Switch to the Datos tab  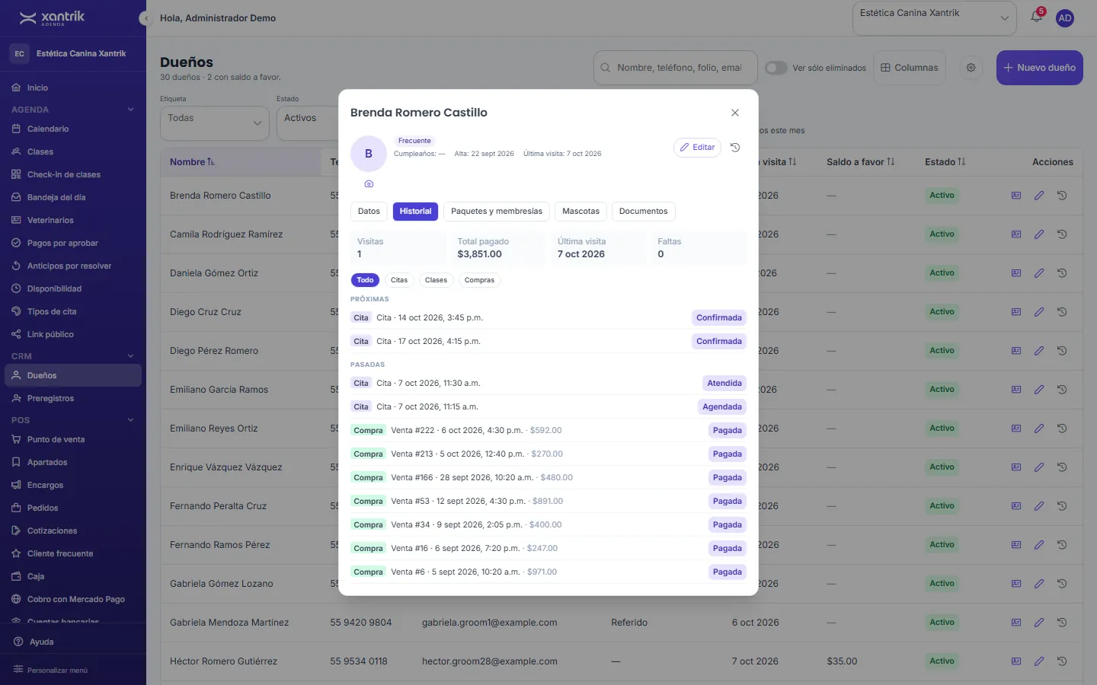(x=369, y=212)
